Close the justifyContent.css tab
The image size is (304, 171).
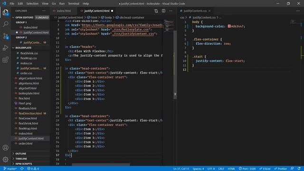tap(209, 11)
